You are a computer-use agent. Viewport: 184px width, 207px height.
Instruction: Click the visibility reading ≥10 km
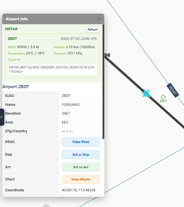tap(81, 47)
